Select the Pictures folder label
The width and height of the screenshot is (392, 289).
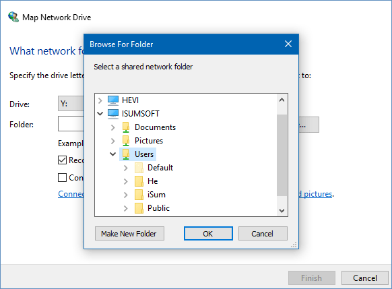149,141
